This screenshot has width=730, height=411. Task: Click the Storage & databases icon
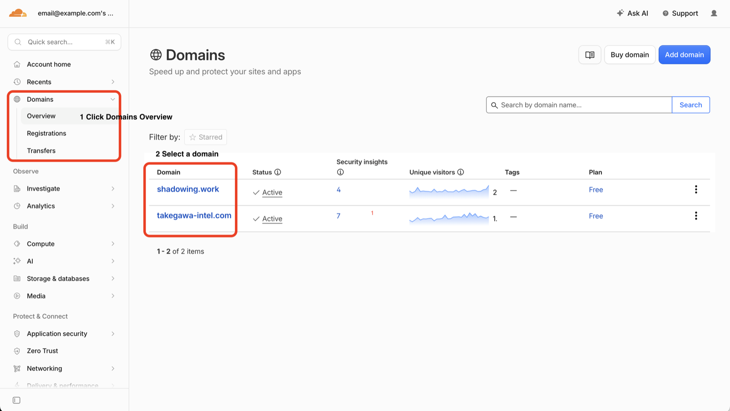(17, 278)
